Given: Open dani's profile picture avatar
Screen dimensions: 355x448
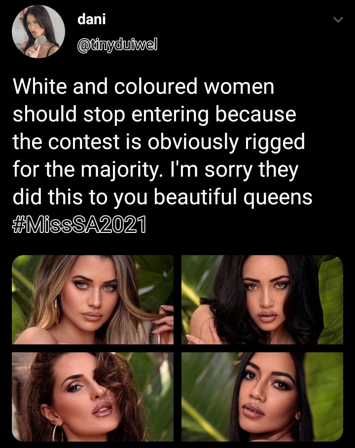Looking at the screenshot, I should pyautogui.click(x=38, y=32).
